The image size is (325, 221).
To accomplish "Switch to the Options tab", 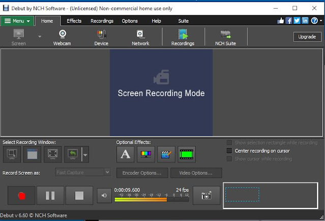I will (130, 21).
